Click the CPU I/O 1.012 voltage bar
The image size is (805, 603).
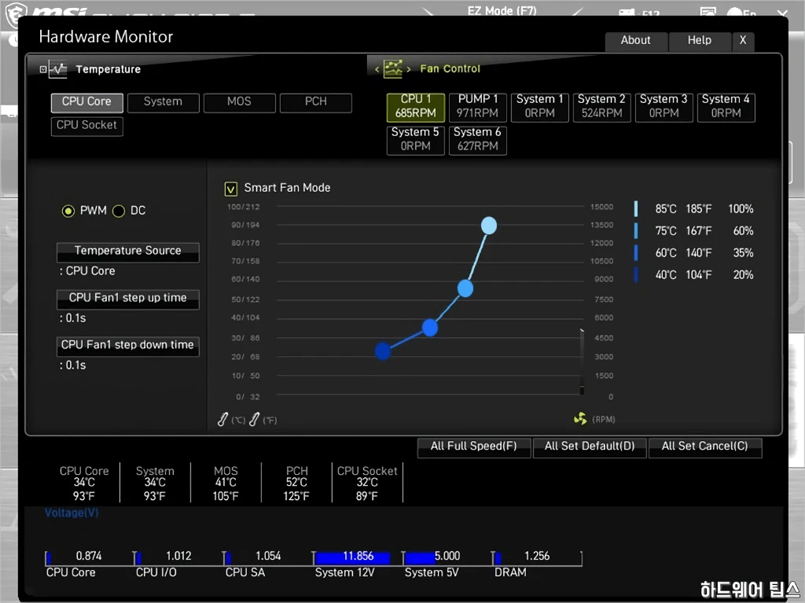[178, 557]
